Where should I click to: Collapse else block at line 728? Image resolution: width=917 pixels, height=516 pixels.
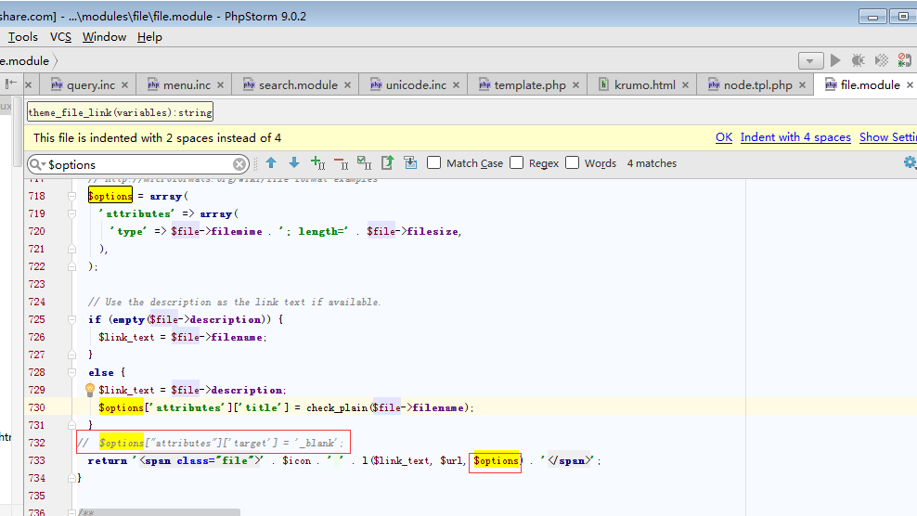(x=72, y=372)
